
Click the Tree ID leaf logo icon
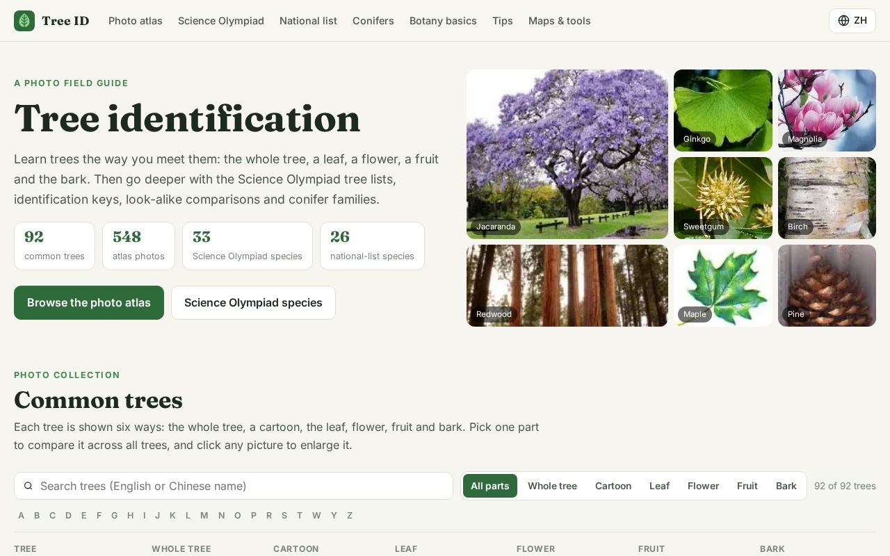click(x=24, y=21)
